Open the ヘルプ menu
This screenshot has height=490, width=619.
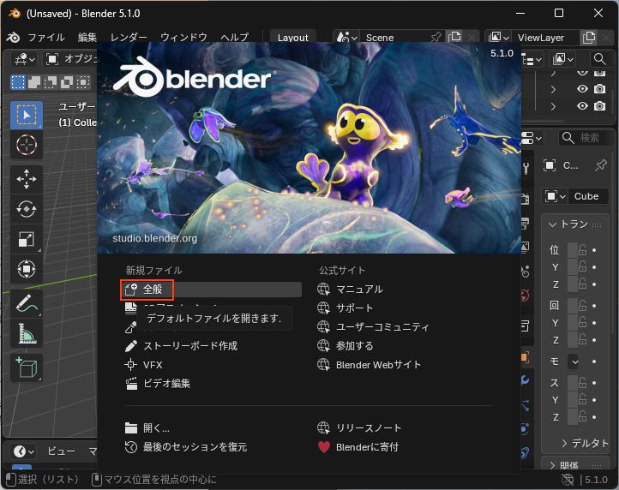click(235, 38)
